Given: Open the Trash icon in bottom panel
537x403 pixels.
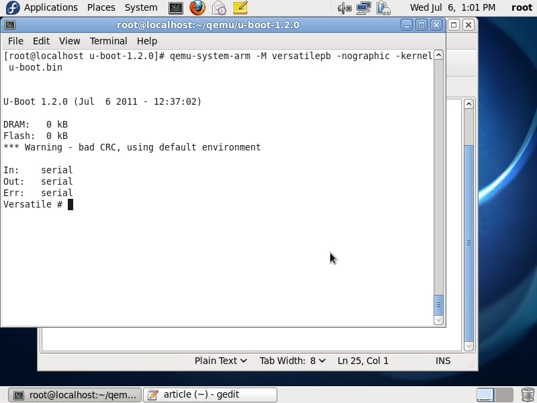Looking at the screenshot, I should [x=528, y=395].
